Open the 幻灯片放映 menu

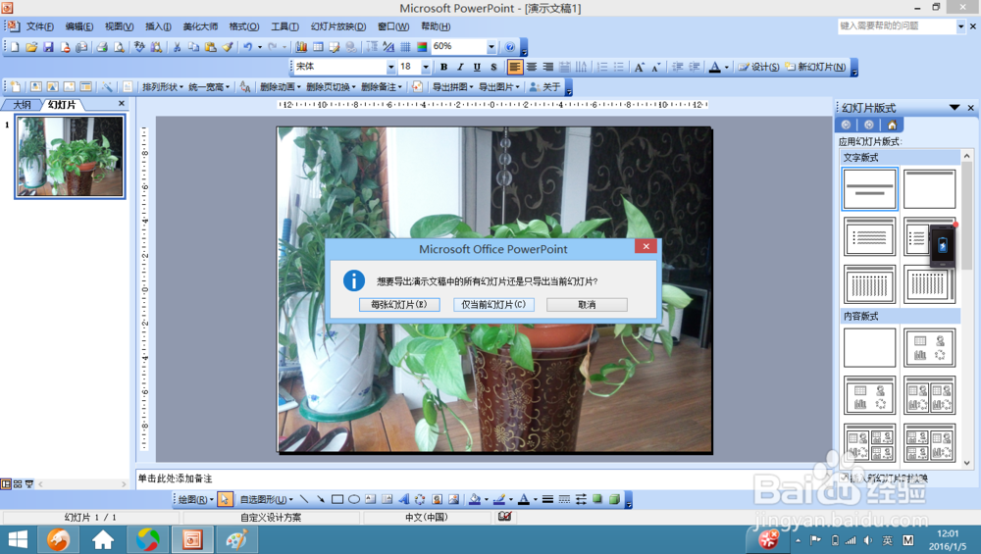[337, 26]
